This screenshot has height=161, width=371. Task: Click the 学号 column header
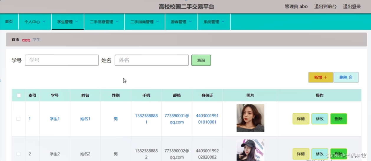(x=55, y=95)
